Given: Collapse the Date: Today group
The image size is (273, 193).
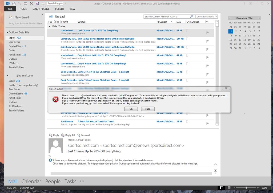Looking at the screenshot, I should click(50, 26).
